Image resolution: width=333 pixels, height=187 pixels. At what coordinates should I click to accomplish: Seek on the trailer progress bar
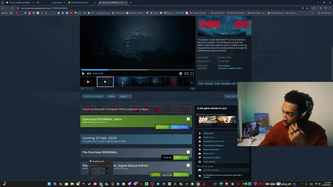coord(137,70)
